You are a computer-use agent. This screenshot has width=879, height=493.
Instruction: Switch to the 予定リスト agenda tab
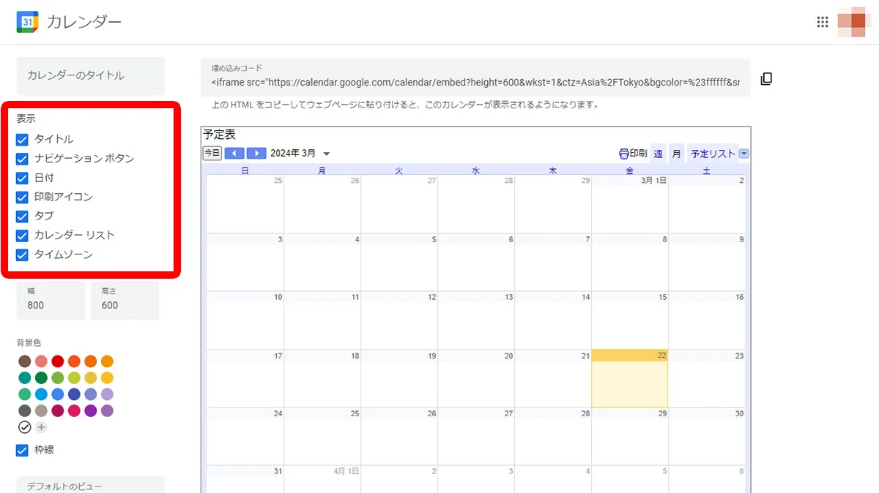point(712,154)
